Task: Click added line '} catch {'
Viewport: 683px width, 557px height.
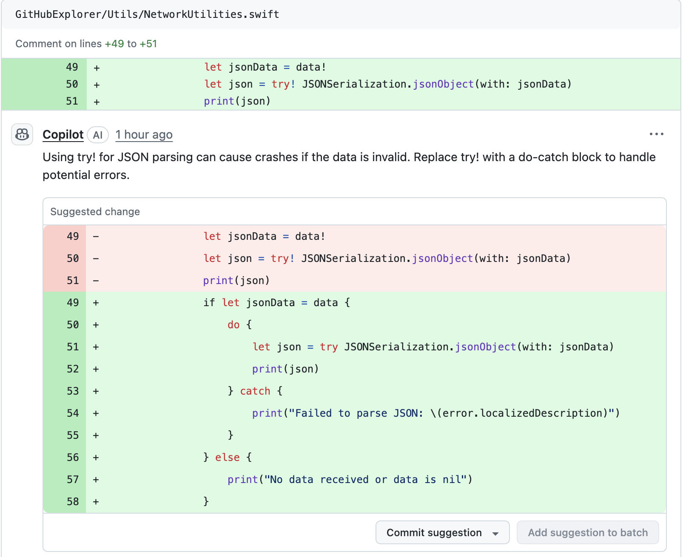Action: click(355, 391)
